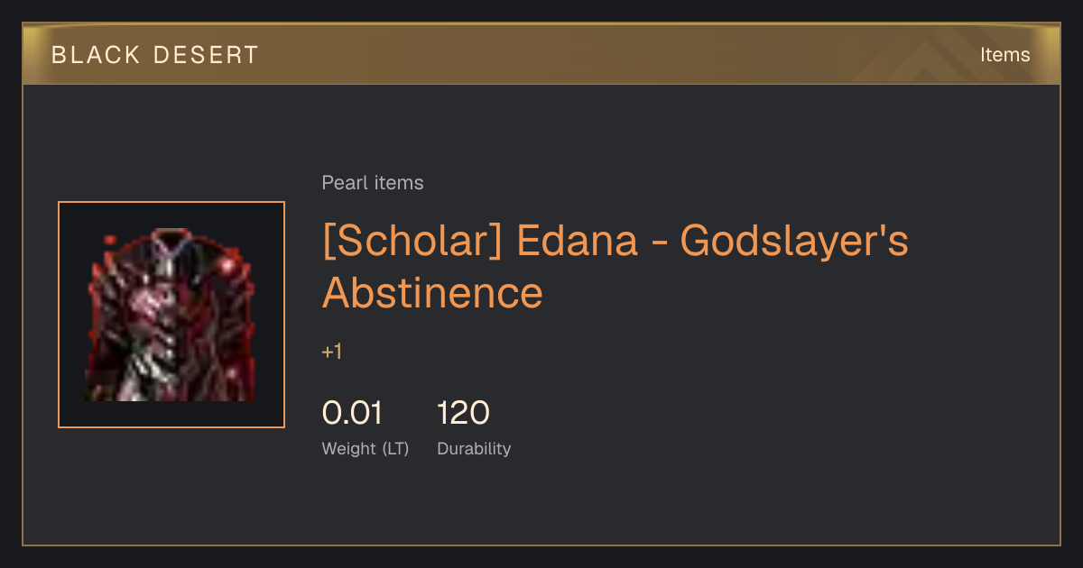Select the Pearl items category label

click(x=373, y=183)
